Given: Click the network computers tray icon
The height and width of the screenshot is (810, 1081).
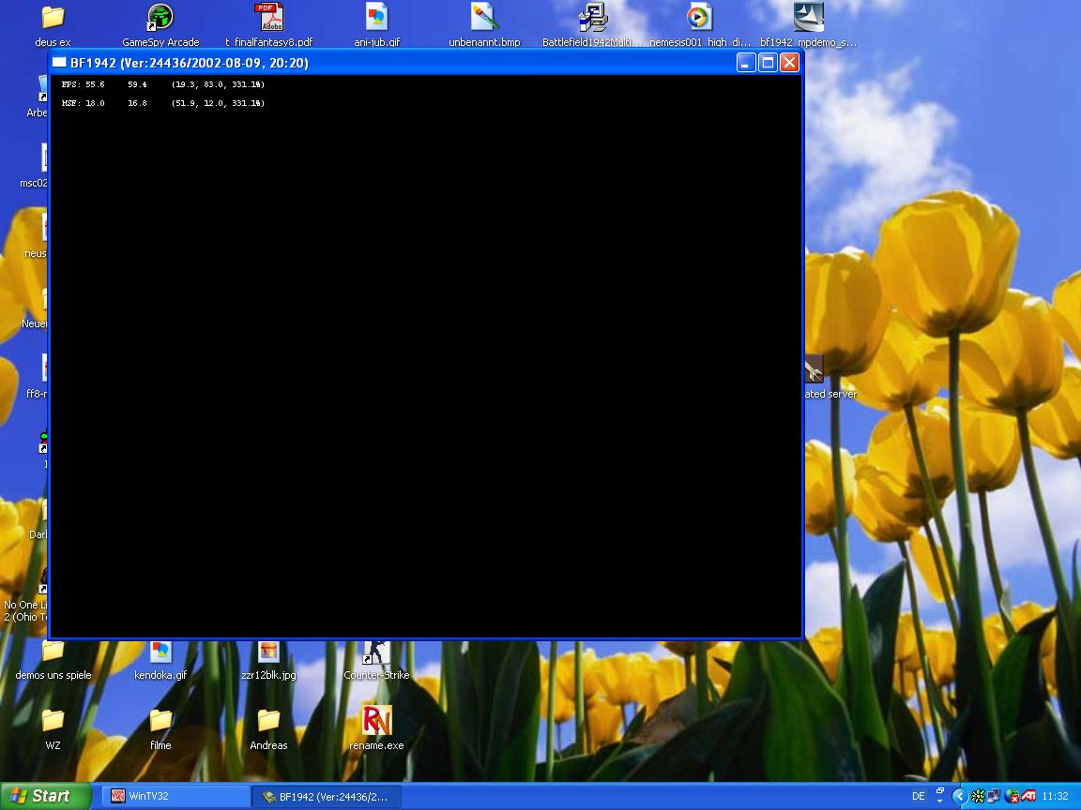Looking at the screenshot, I should (994, 796).
